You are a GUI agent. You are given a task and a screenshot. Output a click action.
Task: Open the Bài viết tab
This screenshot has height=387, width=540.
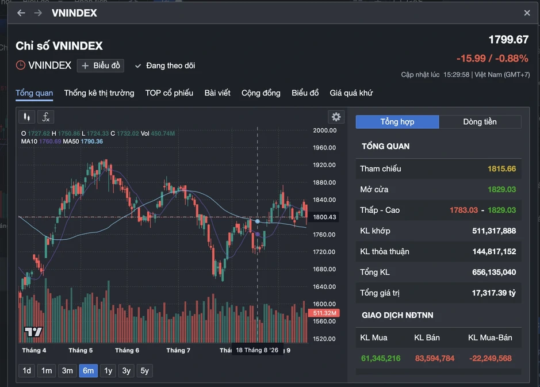(x=217, y=93)
